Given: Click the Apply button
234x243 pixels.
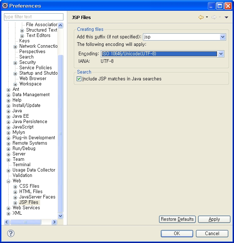Looking at the screenshot, I should (214, 219).
